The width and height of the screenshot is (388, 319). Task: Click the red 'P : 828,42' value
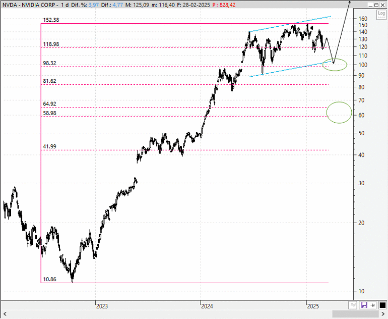pos(224,5)
